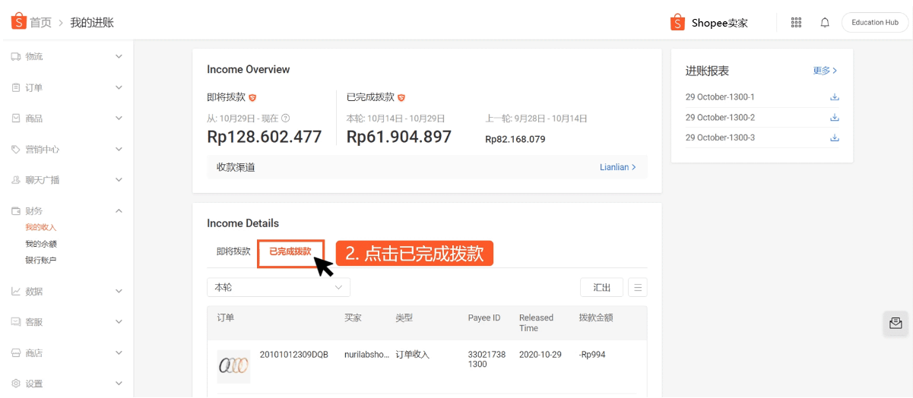Screen dimensions: 913x398
Task: Download report 29 October-1300-2
Action: tap(834, 118)
